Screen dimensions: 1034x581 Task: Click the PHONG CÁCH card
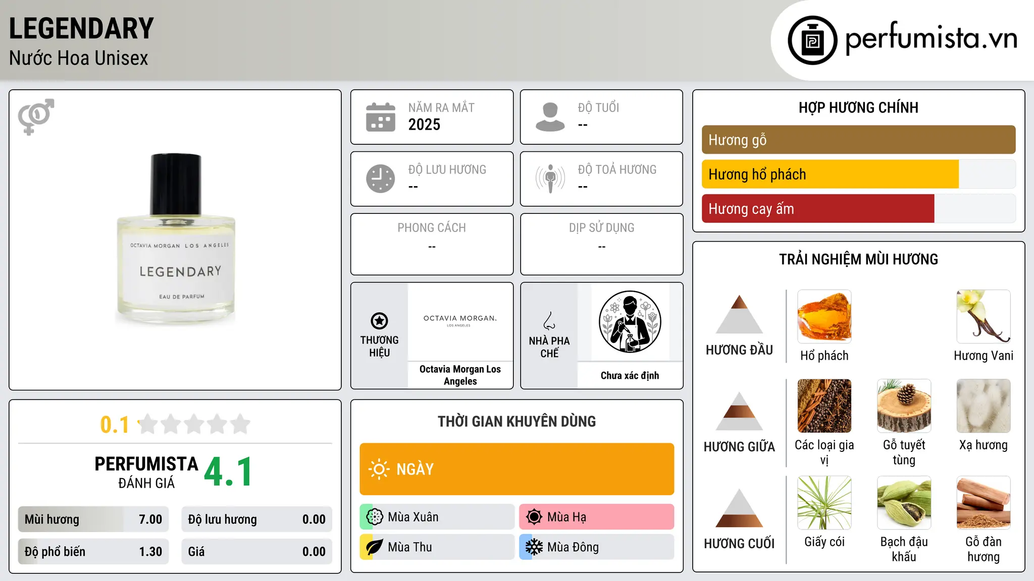click(x=432, y=244)
